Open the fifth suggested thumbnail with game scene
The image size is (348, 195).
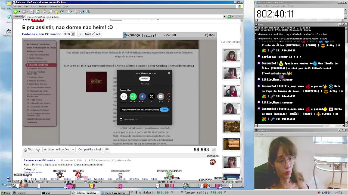click(x=232, y=126)
